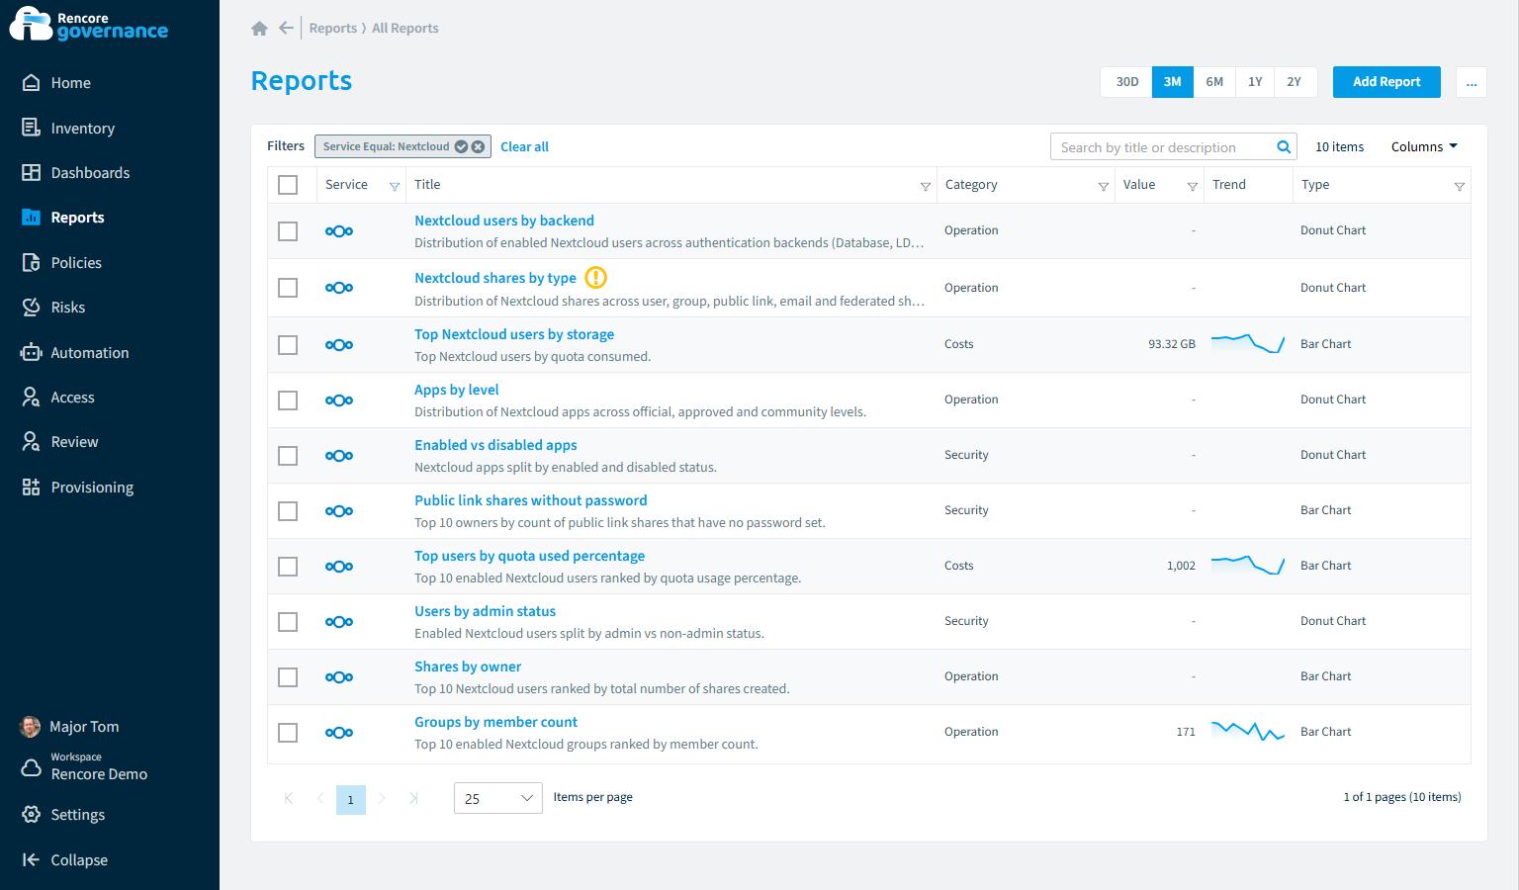Open items per page dropdown
The image size is (1519, 890).
(x=497, y=798)
